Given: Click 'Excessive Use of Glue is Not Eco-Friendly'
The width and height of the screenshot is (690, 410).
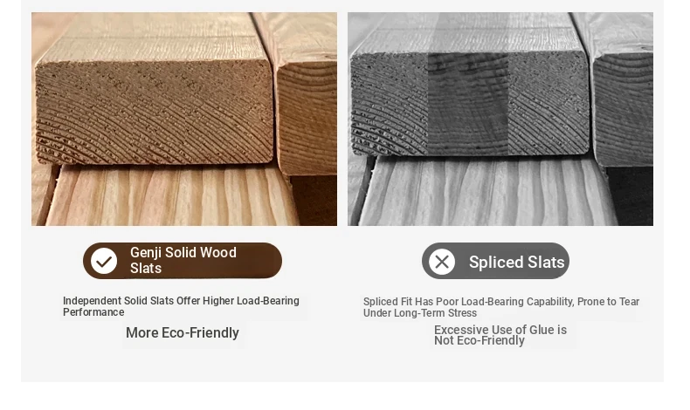Looking at the screenshot, I should (500, 335).
